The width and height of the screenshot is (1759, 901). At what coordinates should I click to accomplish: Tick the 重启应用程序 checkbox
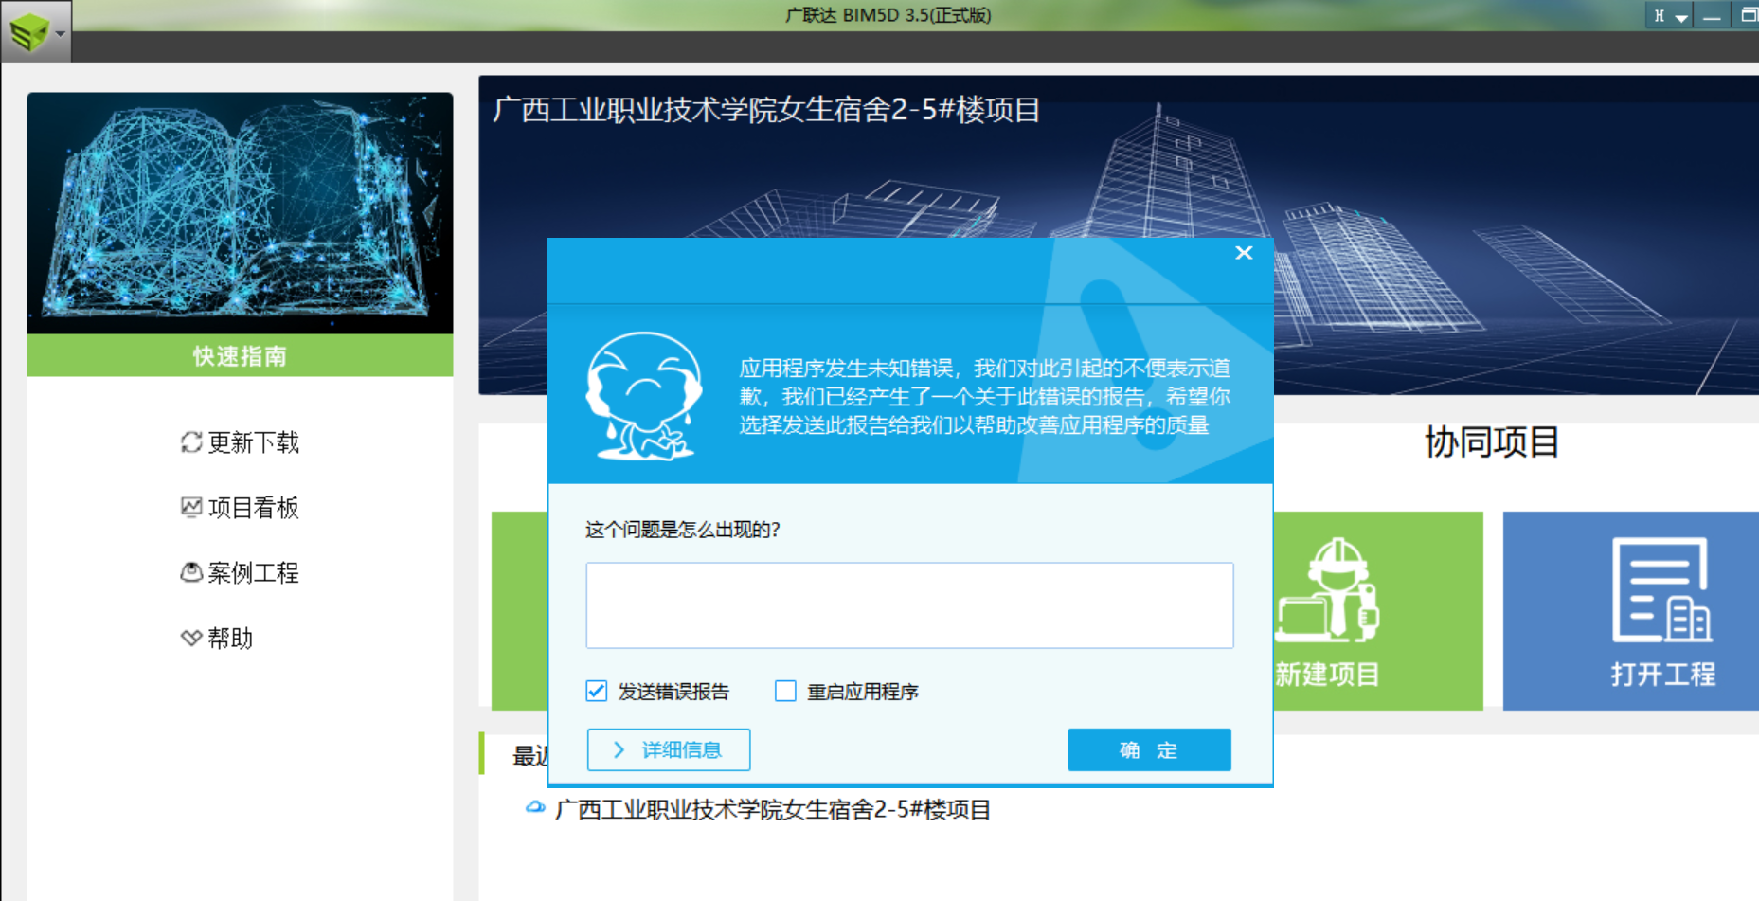[785, 691]
